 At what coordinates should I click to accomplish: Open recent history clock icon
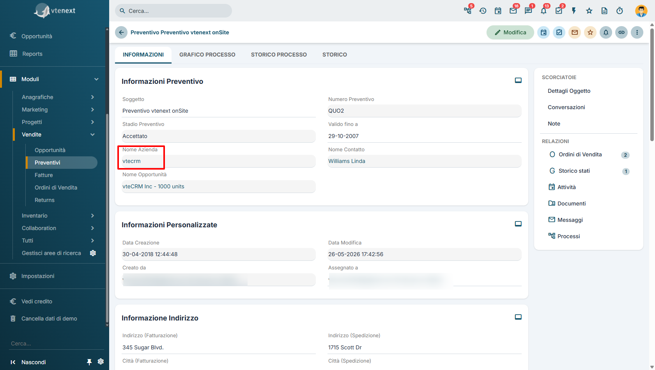tap(483, 11)
